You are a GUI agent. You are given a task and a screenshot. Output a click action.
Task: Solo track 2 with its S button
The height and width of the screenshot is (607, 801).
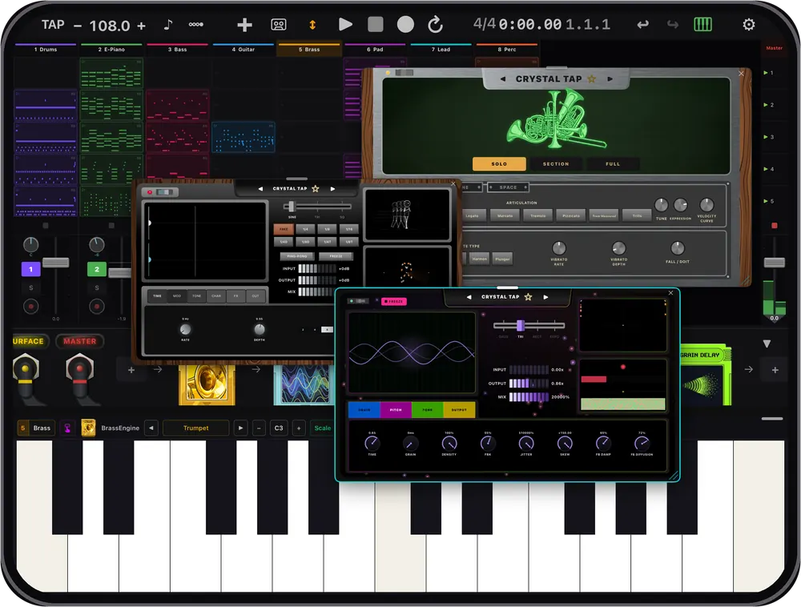coord(97,288)
